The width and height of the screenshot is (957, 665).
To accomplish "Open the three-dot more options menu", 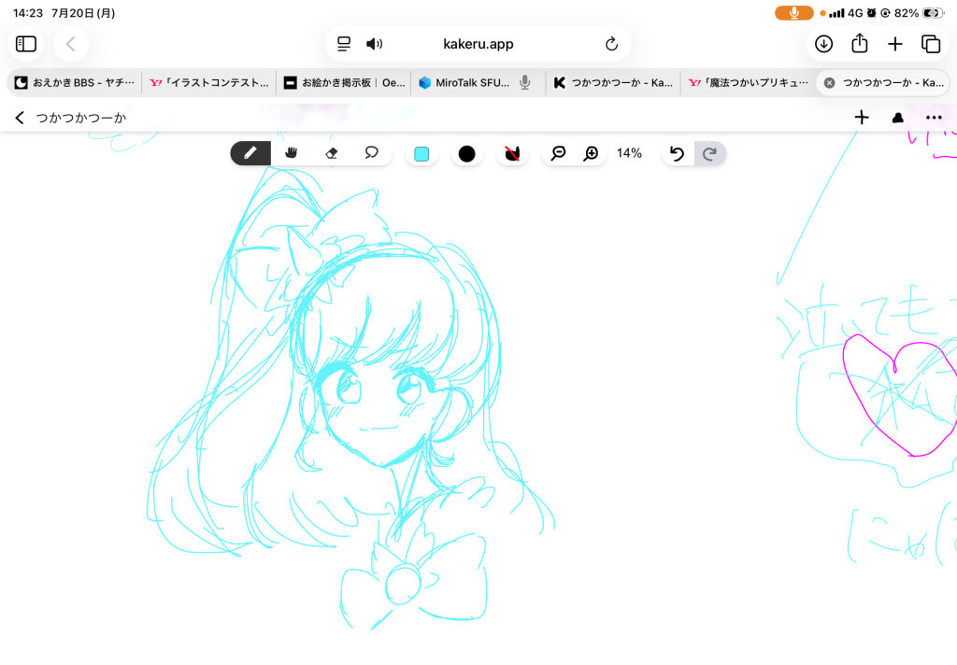I will tap(934, 118).
